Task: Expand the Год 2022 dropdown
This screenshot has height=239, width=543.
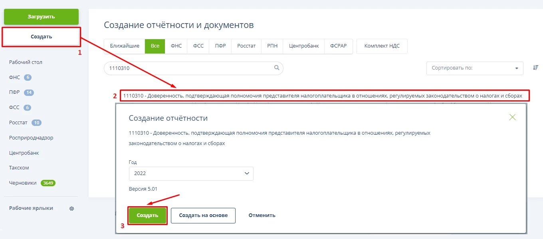Action: [x=191, y=173]
